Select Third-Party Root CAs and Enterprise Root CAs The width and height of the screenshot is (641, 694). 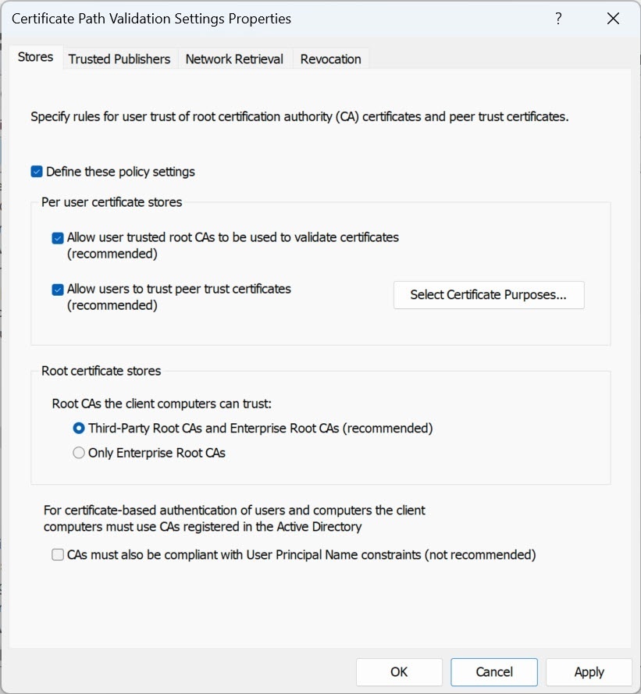(x=79, y=429)
